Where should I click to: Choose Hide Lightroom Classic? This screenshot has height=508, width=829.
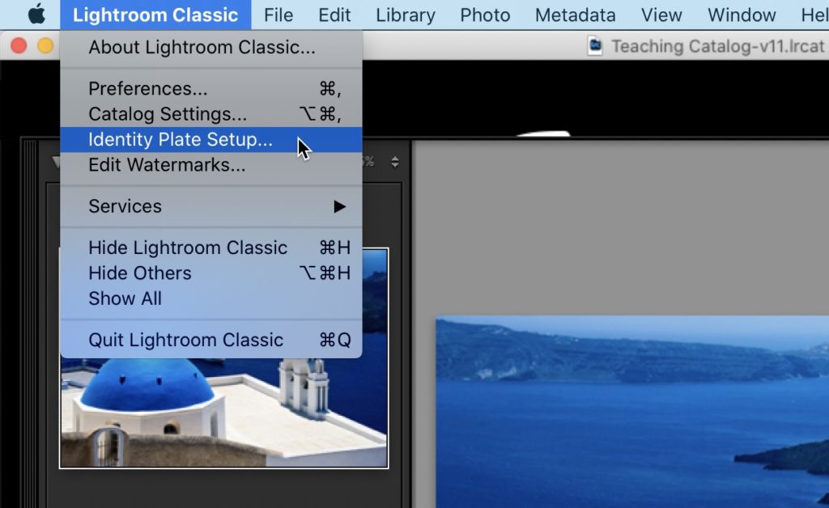211,248
